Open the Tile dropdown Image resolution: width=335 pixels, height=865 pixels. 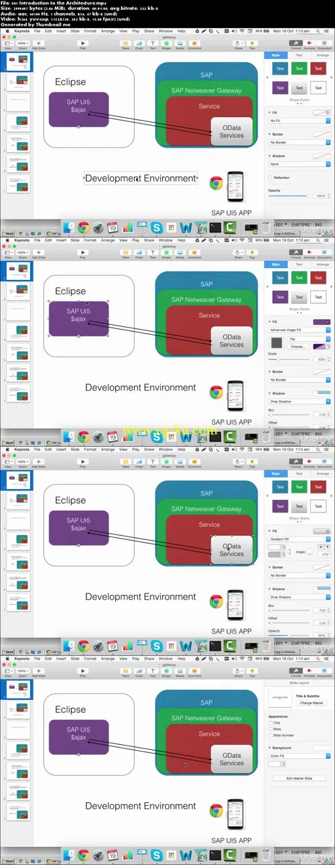pyautogui.click(x=309, y=339)
